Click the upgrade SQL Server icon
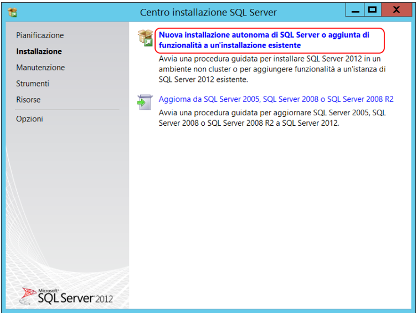 click(x=145, y=102)
